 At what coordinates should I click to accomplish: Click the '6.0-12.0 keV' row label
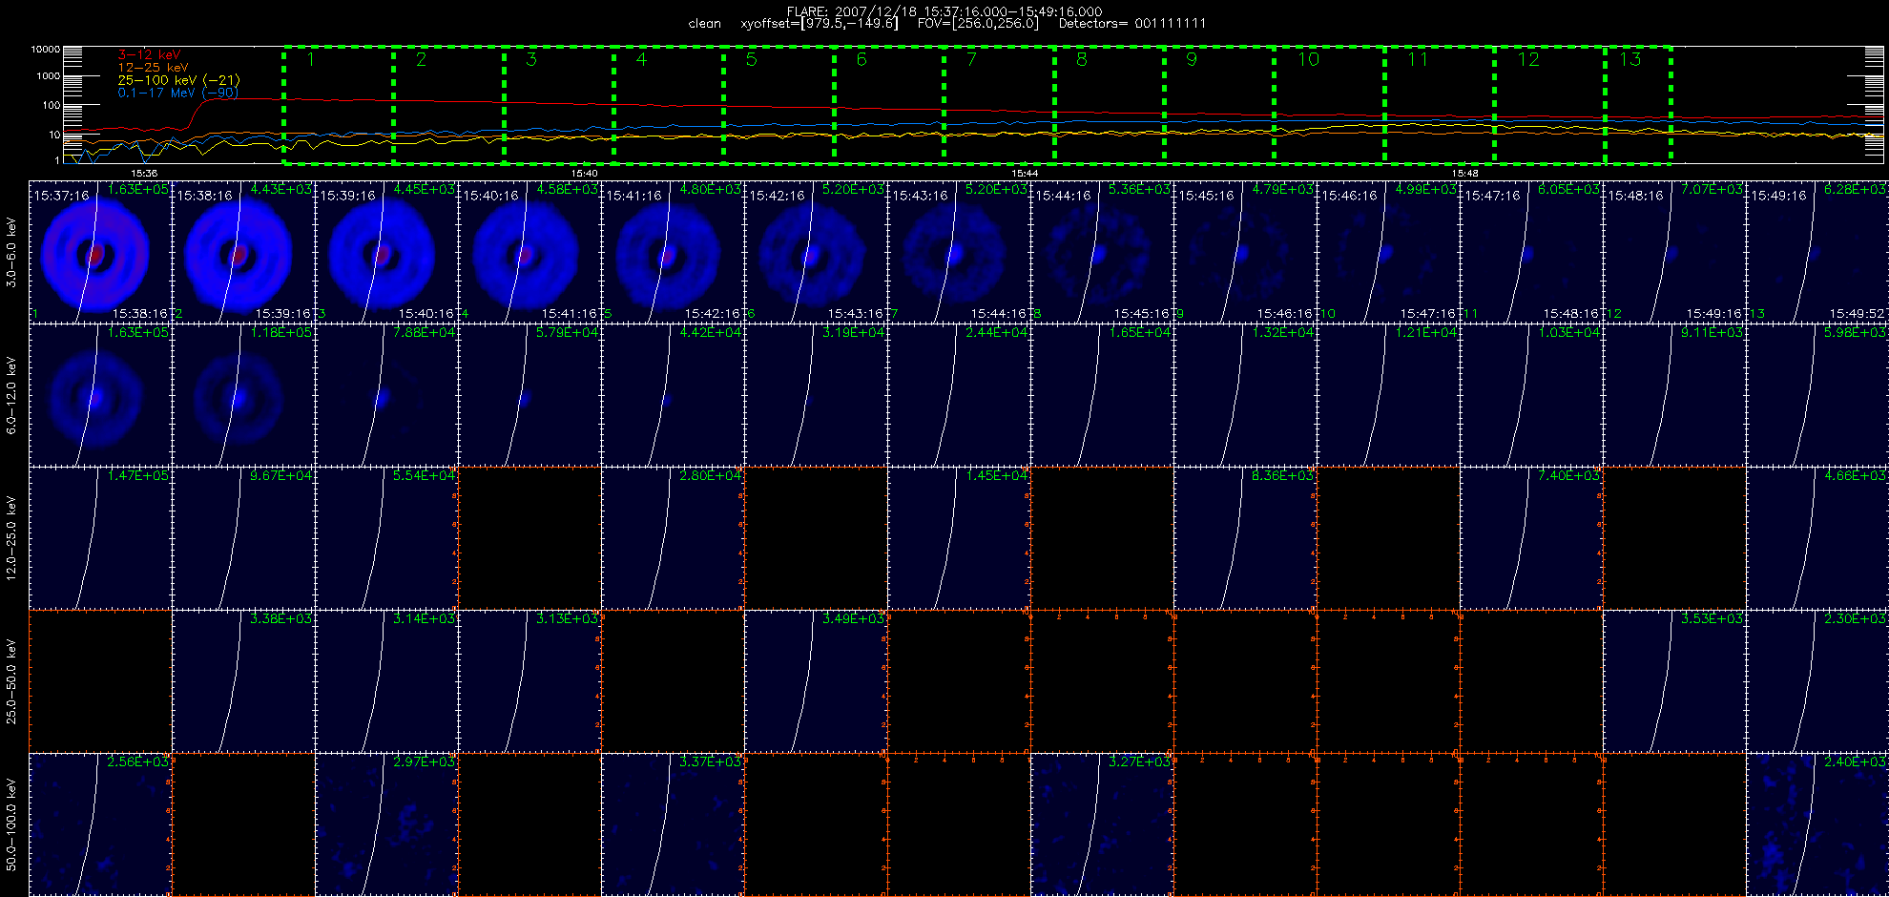click(x=11, y=395)
